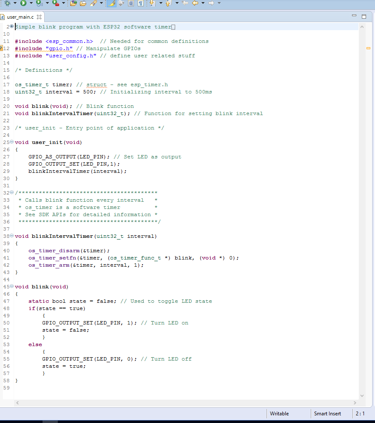This screenshot has height=423, width=375.
Task: Click the Open Element icon
Action: [x=73, y=3]
